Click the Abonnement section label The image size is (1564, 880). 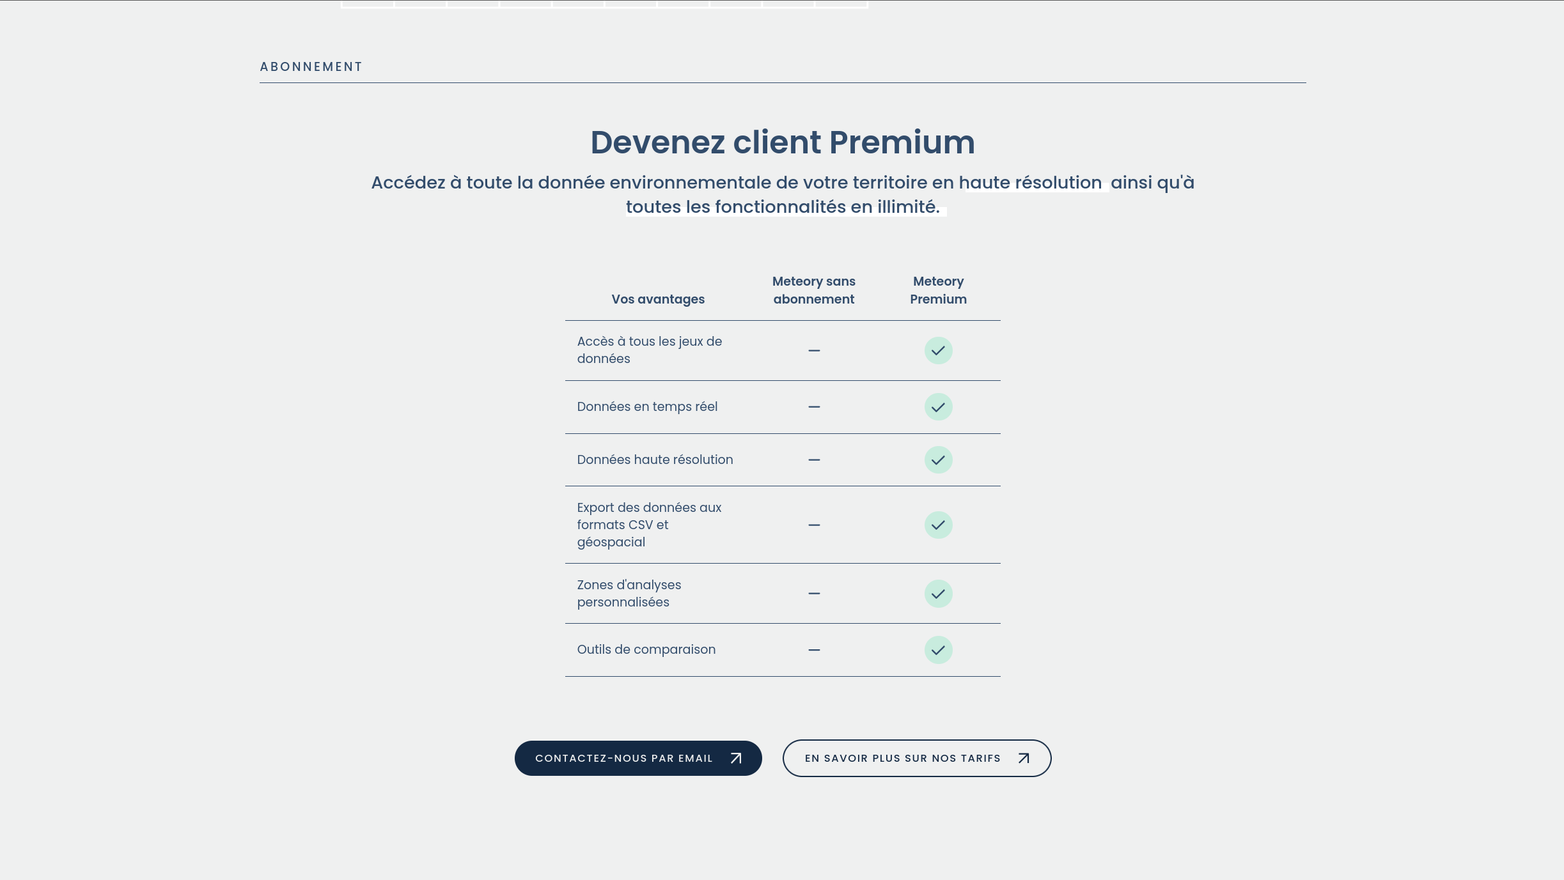311,66
